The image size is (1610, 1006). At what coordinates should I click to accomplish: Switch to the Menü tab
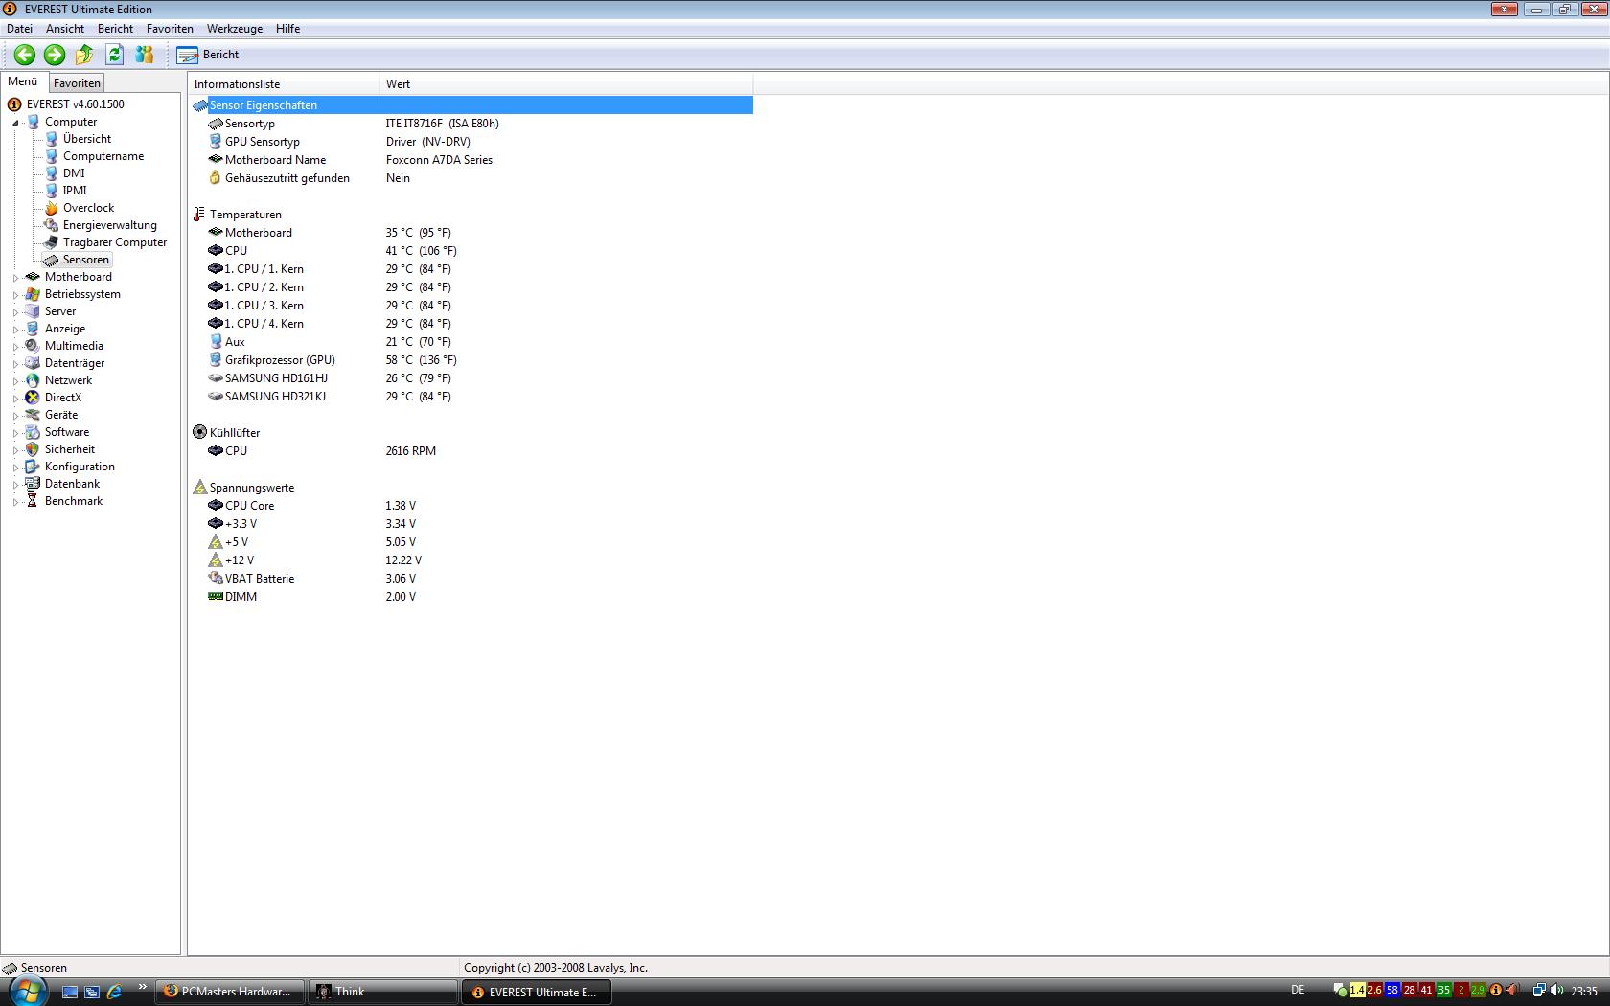[23, 82]
